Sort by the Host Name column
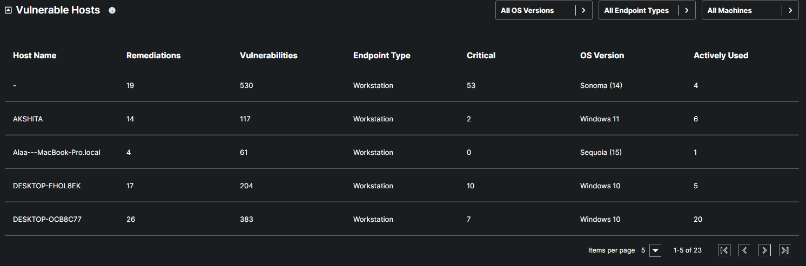Viewport: 806px width, 266px height. tap(35, 56)
